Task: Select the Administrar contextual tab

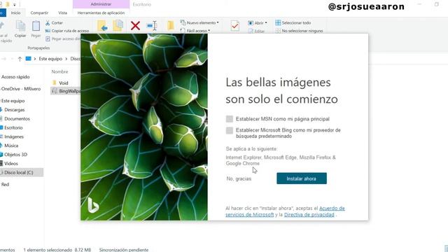Action: tap(101, 4)
